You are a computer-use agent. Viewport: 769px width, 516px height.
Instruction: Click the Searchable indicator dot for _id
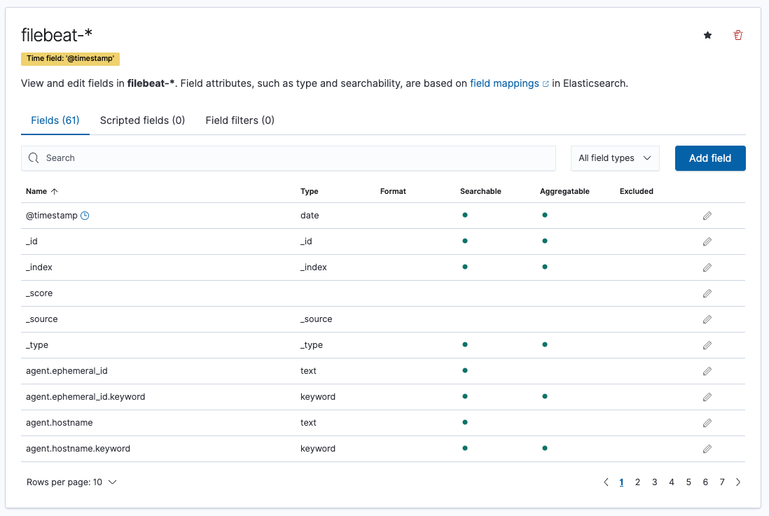(x=465, y=241)
